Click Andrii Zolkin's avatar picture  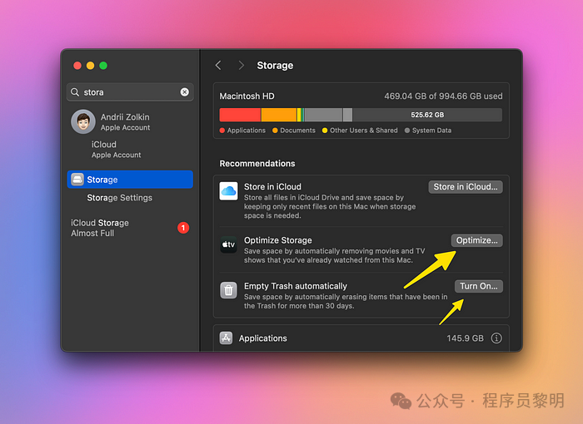point(83,121)
